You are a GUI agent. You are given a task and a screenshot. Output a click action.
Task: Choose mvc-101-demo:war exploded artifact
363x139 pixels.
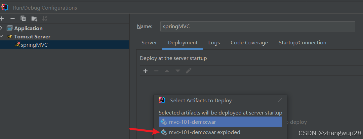pos(221,132)
